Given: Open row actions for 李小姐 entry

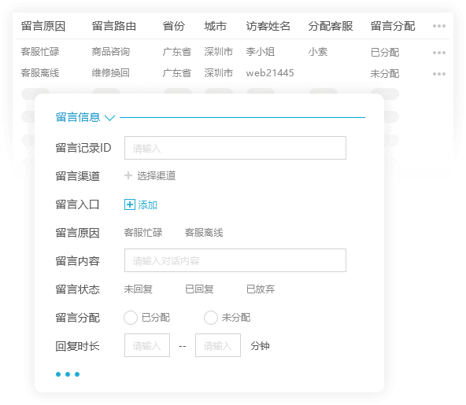Looking at the screenshot, I should (x=439, y=53).
